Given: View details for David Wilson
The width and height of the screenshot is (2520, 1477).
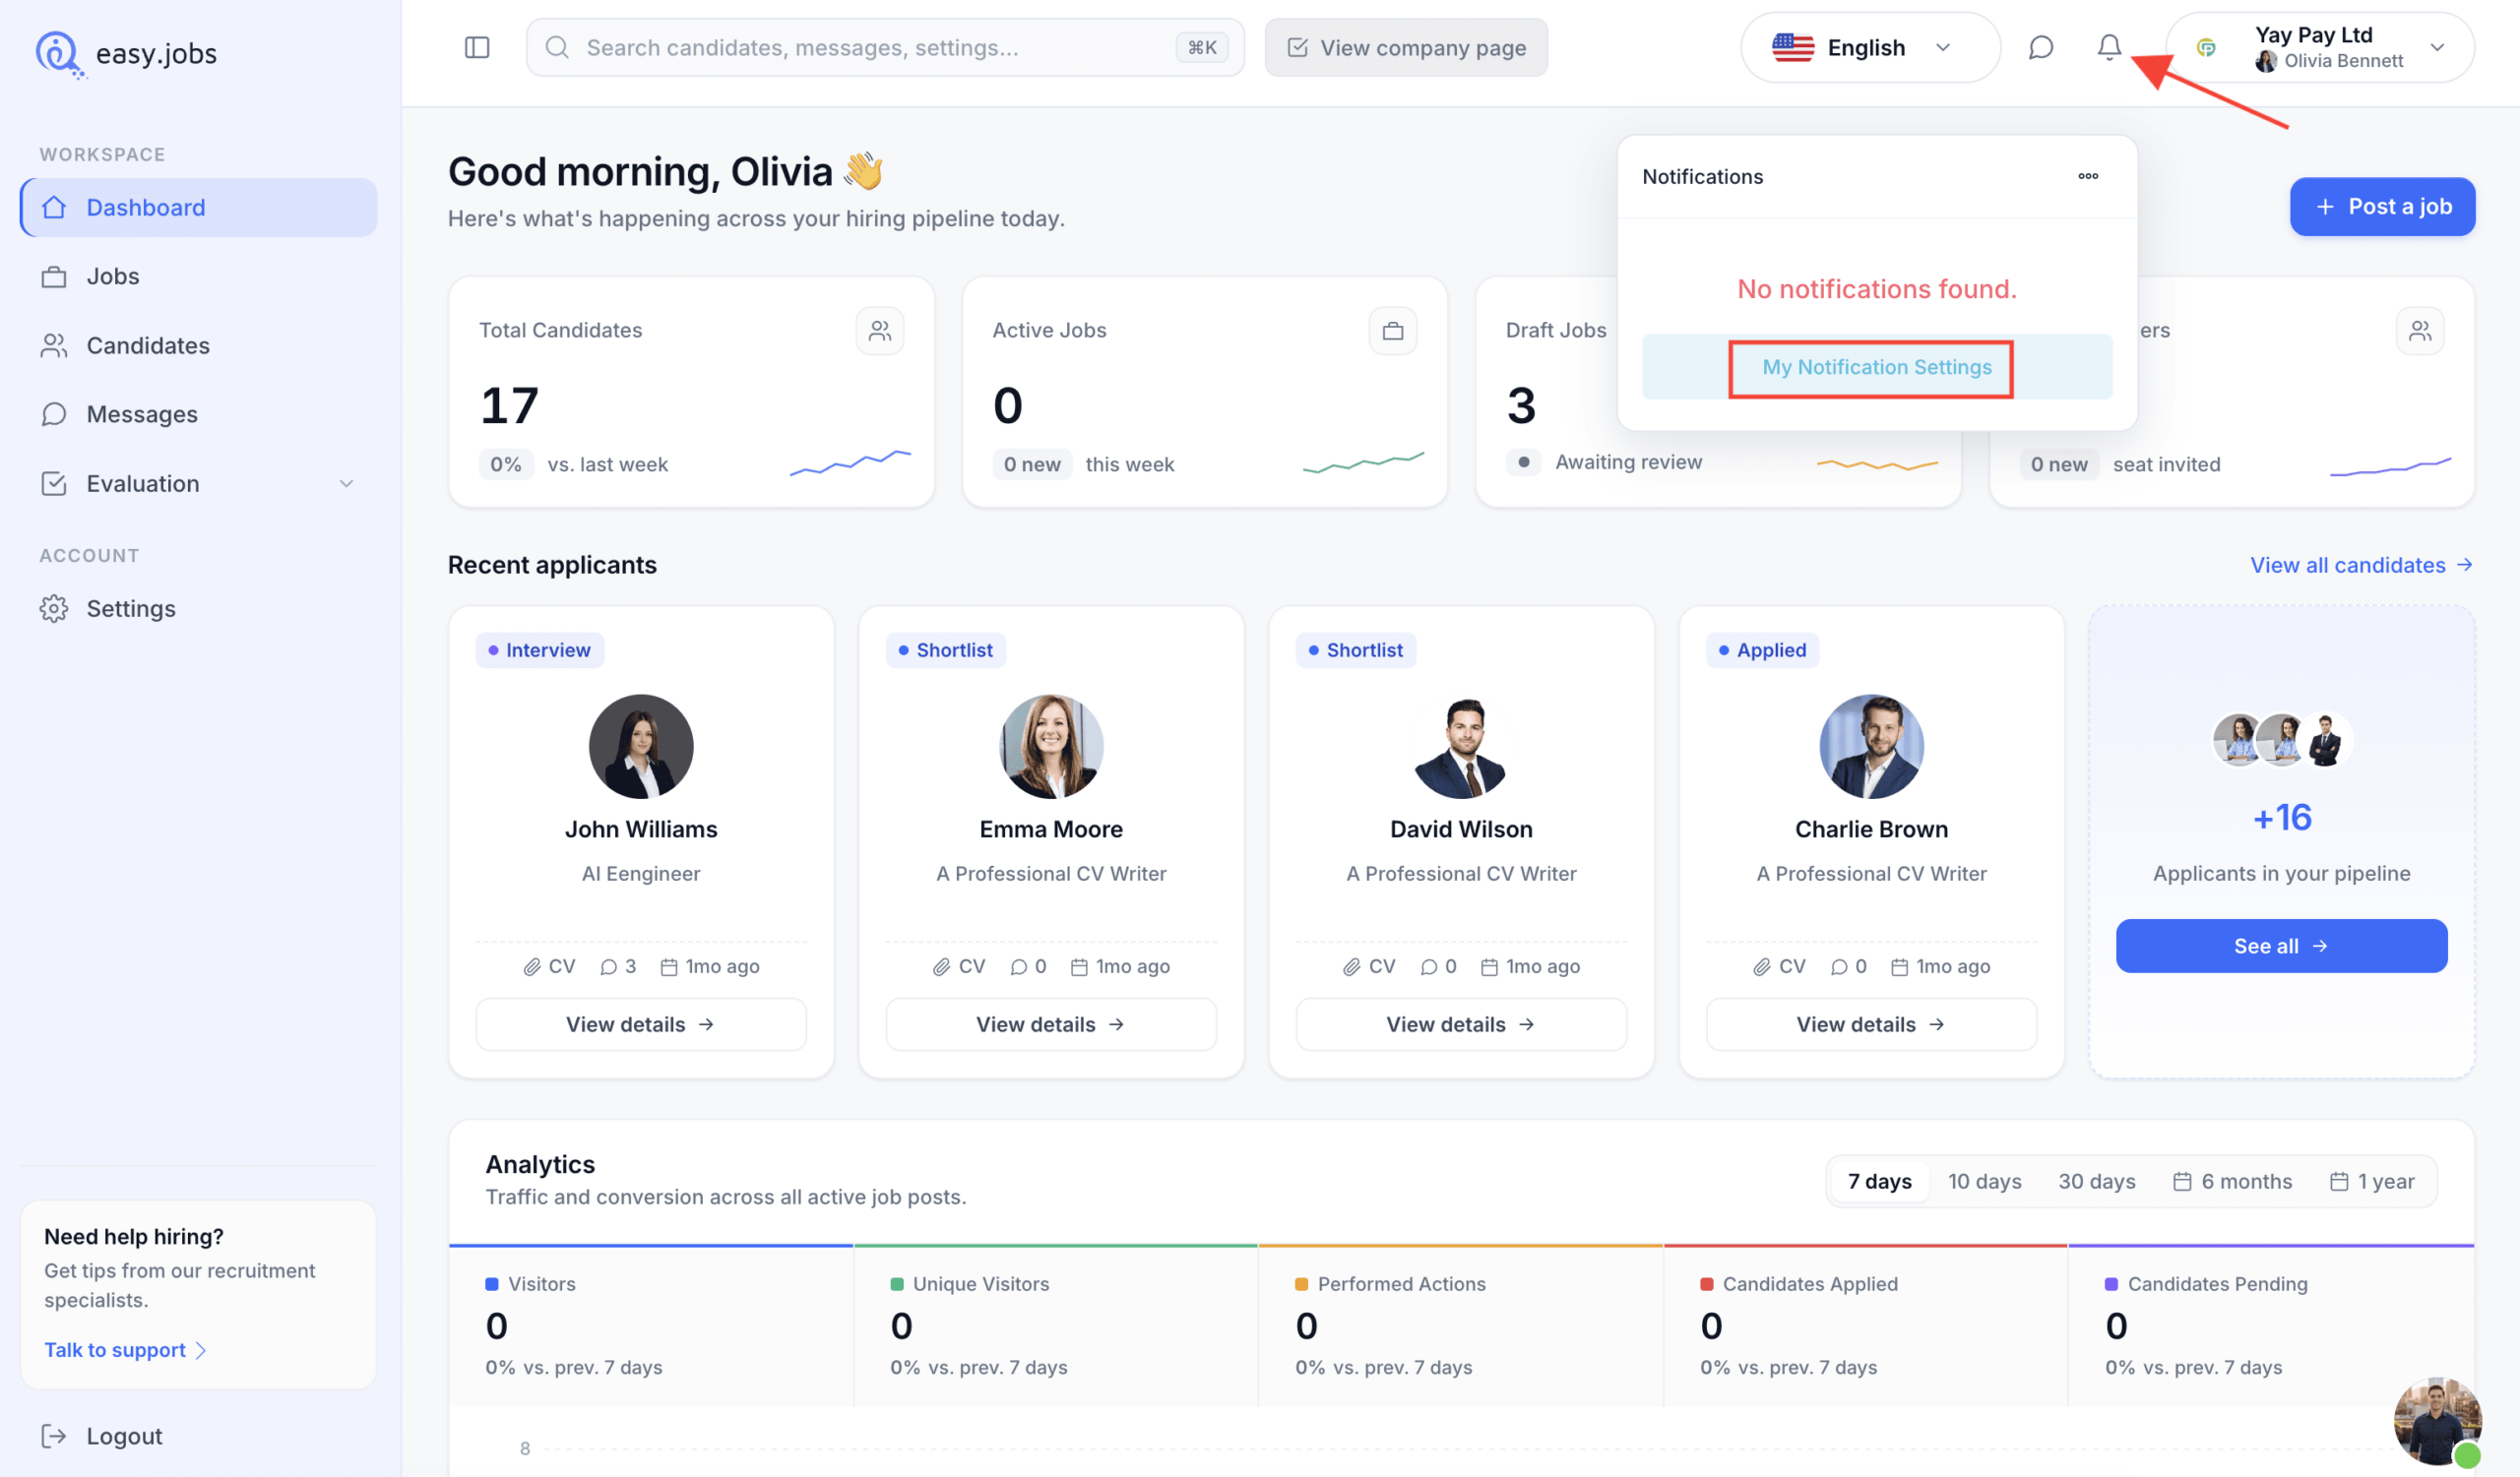Looking at the screenshot, I should pos(1460,1024).
